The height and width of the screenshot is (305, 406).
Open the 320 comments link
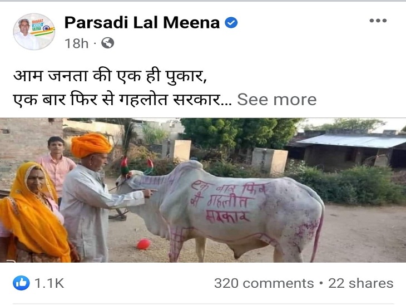click(264, 283)
